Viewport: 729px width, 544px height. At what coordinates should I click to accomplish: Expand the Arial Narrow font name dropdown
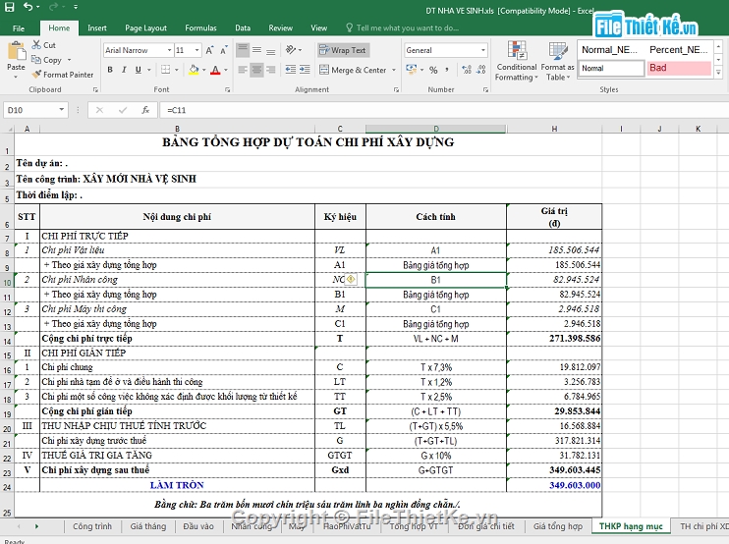pyautogui.click(x=169, y=50)
